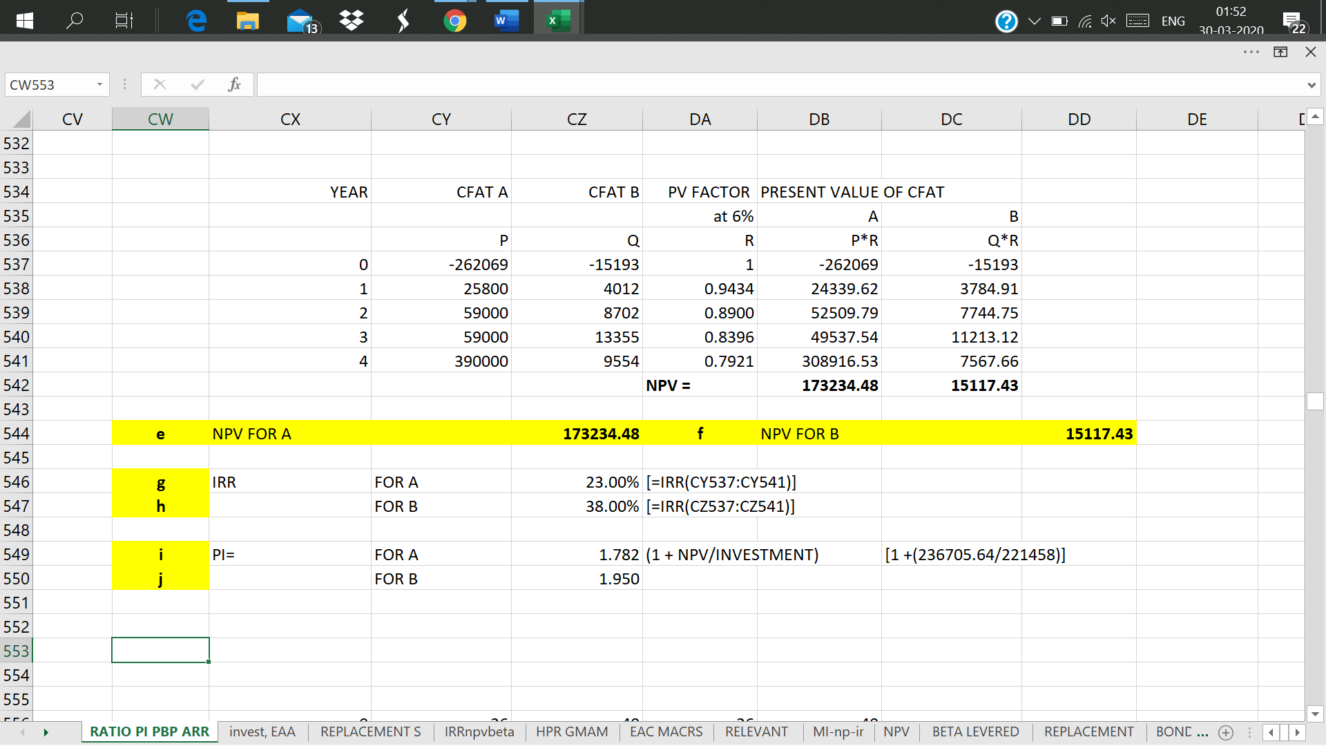Open Ribbon Display Options icon

click(1280, 52)
